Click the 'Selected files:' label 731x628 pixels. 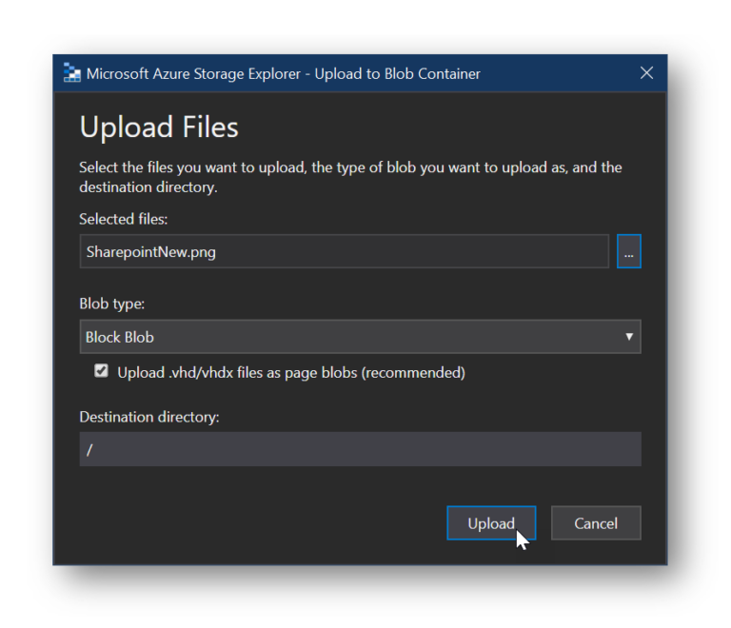click(123, 219)
